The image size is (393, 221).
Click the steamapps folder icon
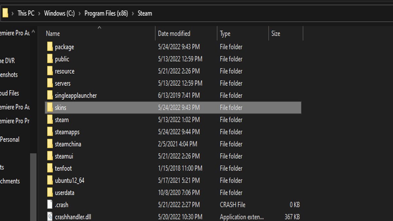tap(50, 132)
